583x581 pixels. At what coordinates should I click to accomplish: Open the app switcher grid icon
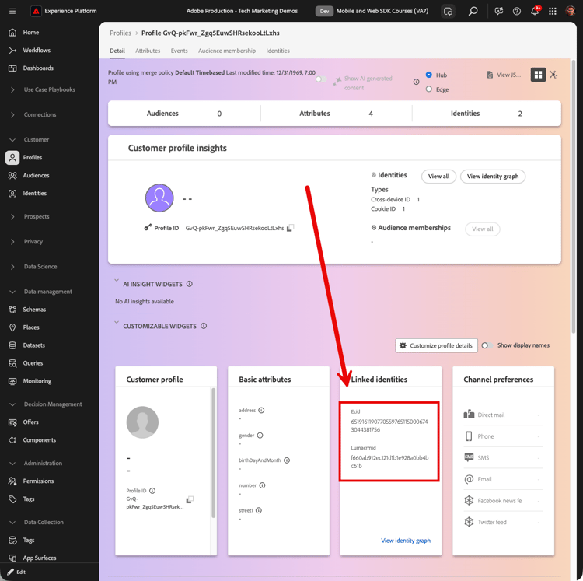pyautogui.click(x=553, y=11)
